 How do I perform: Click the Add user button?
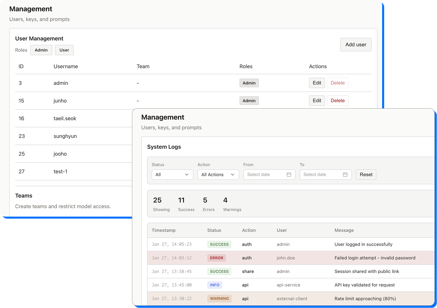pyautogui.click(x=356, y=45)
